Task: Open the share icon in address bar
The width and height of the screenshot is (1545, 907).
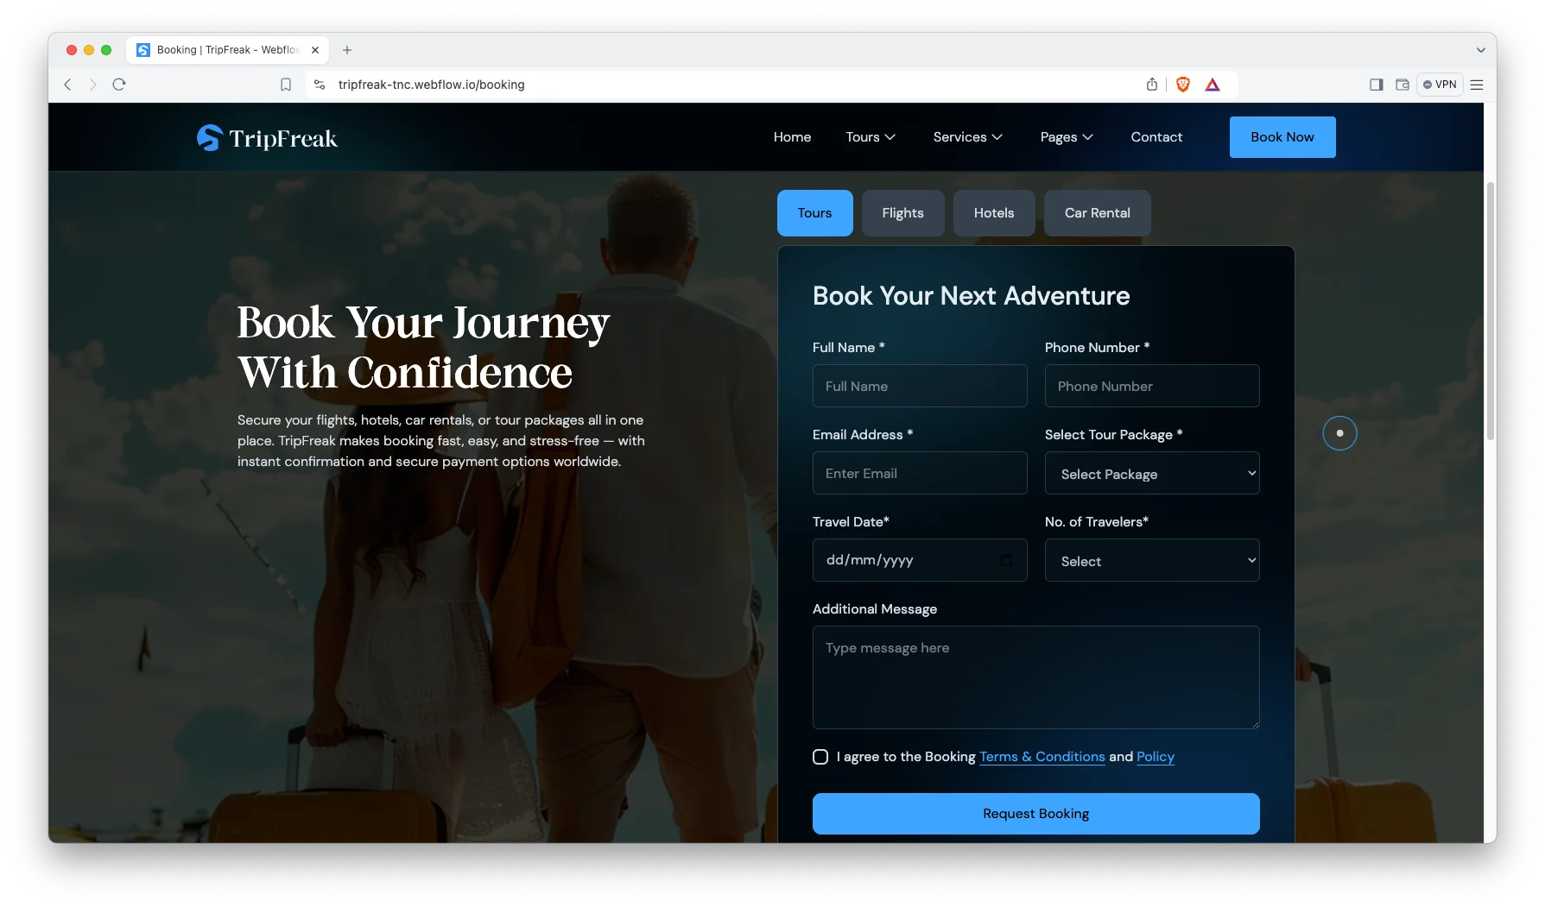Action: [x=1152, y=85]
